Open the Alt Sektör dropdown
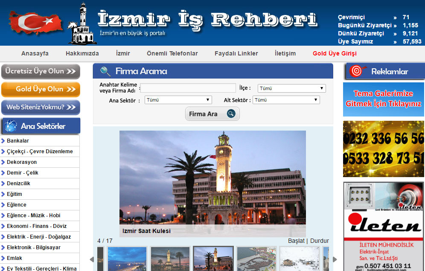The width and height of the screenshot is (425, 271). (x=286, y=100)
